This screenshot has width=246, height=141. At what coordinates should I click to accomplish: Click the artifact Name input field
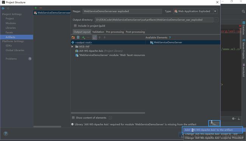(122, 11)
